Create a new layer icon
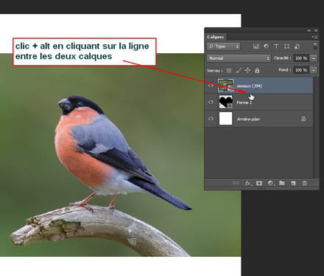324x276 pixels. pyautogui.click(x=293, y=183)
